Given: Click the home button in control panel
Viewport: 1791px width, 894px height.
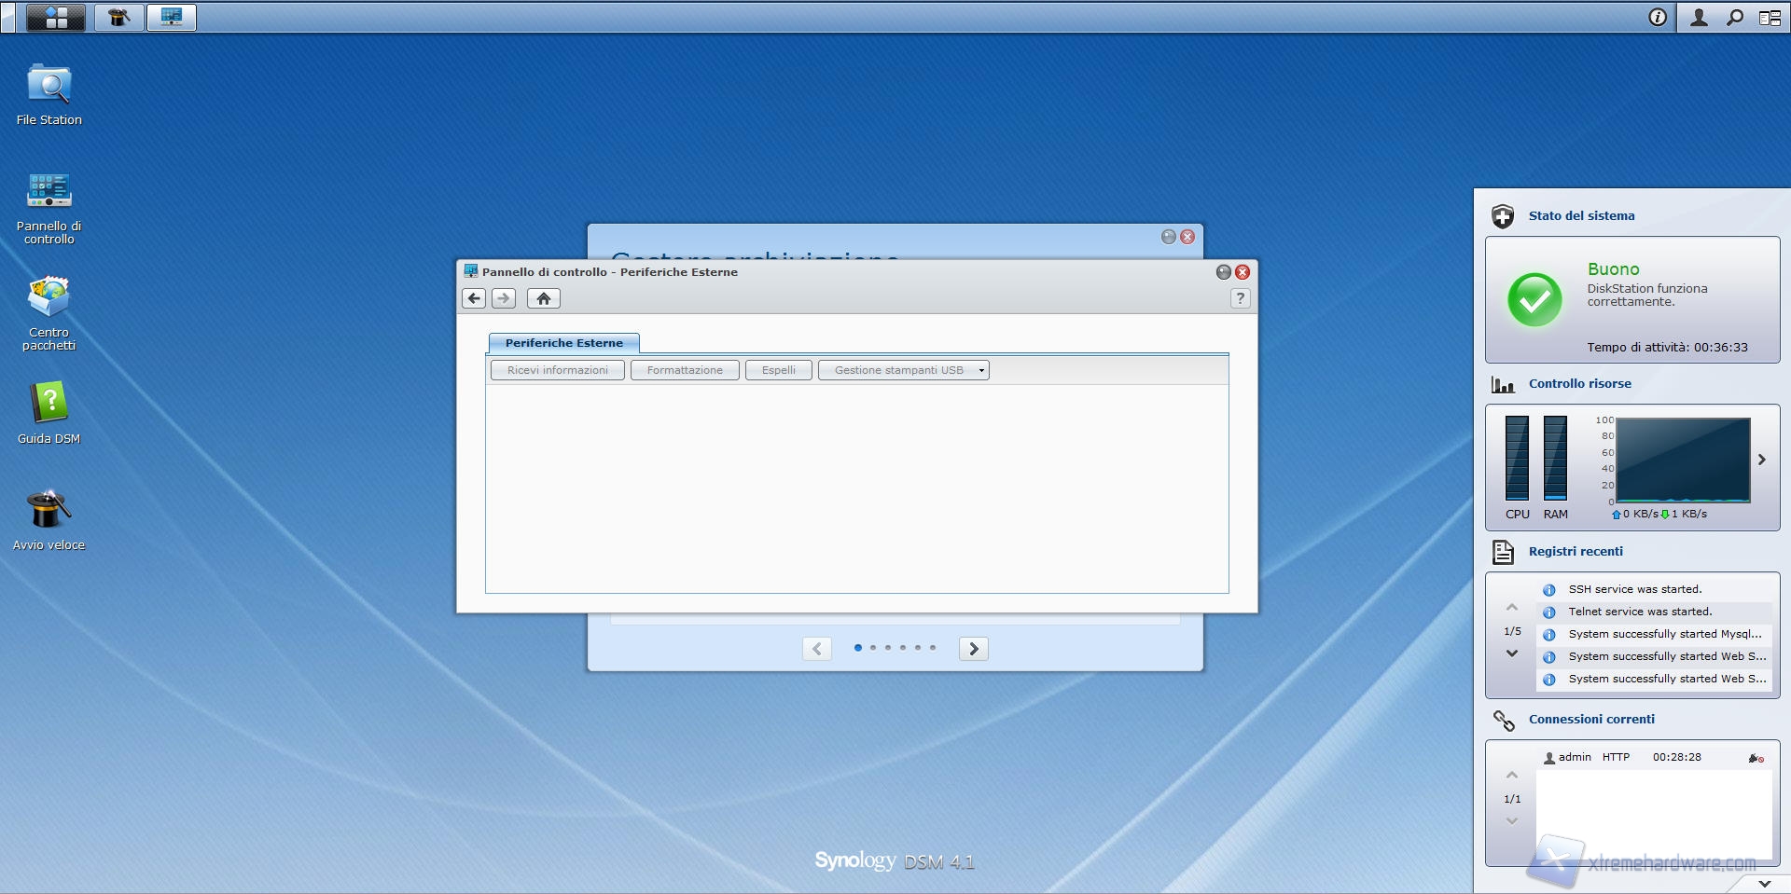Looking at the screenshot, I should [544, 298].
